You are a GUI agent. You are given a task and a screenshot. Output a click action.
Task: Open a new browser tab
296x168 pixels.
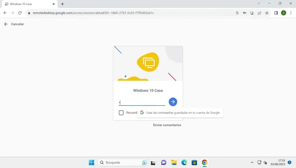click(x=63, y=4)
